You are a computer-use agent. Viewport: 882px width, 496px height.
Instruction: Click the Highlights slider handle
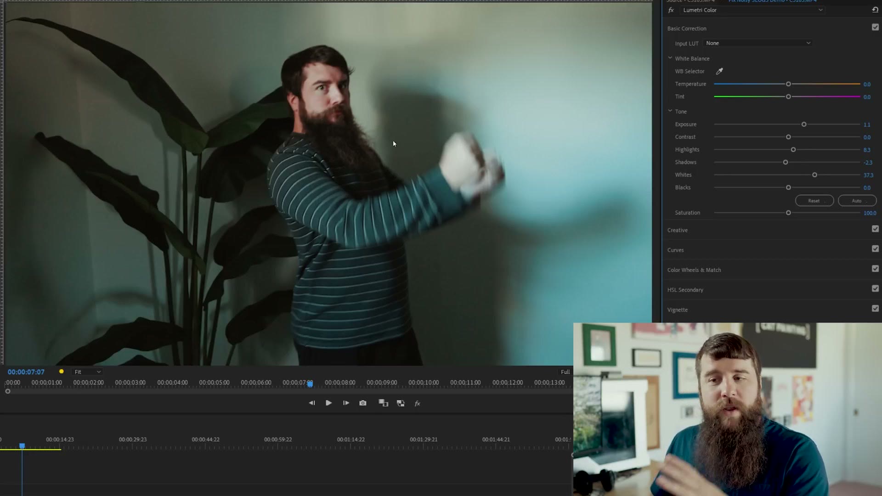(x=793, y=150)
